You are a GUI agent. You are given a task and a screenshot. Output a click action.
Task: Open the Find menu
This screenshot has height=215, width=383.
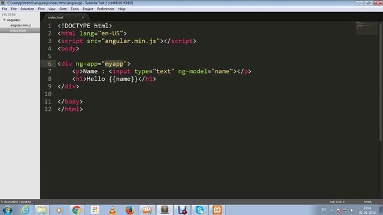(41, 9)
